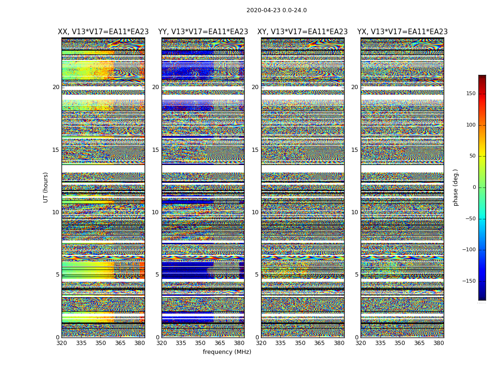Image resolution: width=493 pixels, height=375 pixels.
Task: Click the '5' UT tick beside XY panel
Action: tap(257, 275)
